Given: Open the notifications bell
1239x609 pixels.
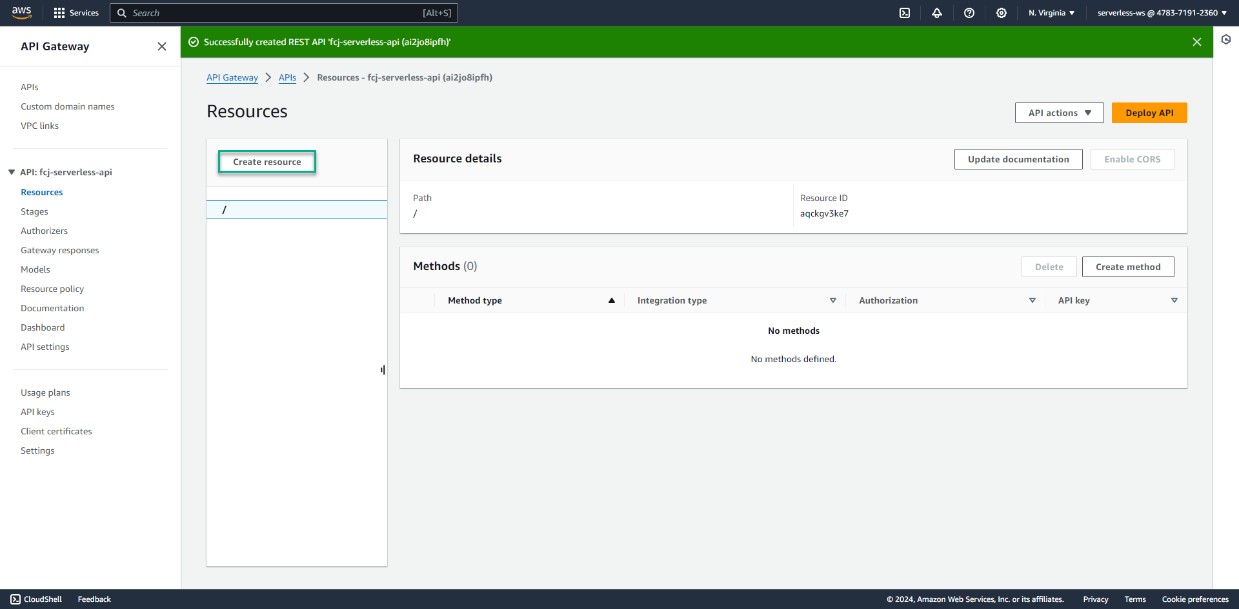Looking at the screenshot, I should pos(937,13).
